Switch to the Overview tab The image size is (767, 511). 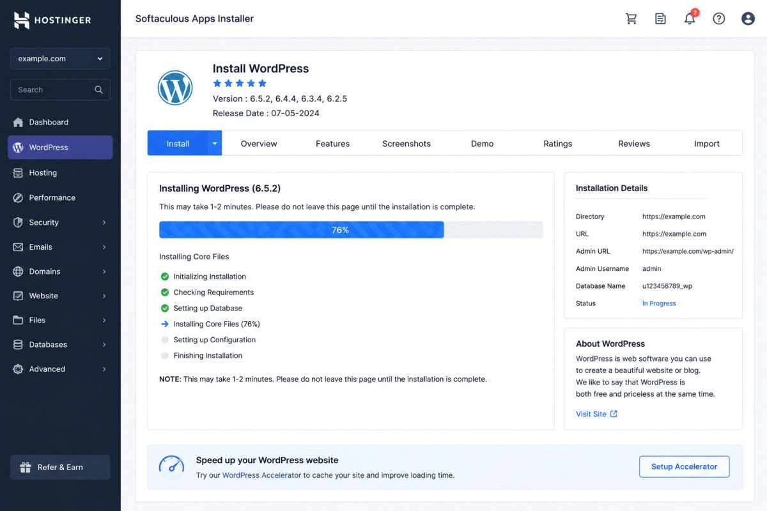click(x=259, y=144)
